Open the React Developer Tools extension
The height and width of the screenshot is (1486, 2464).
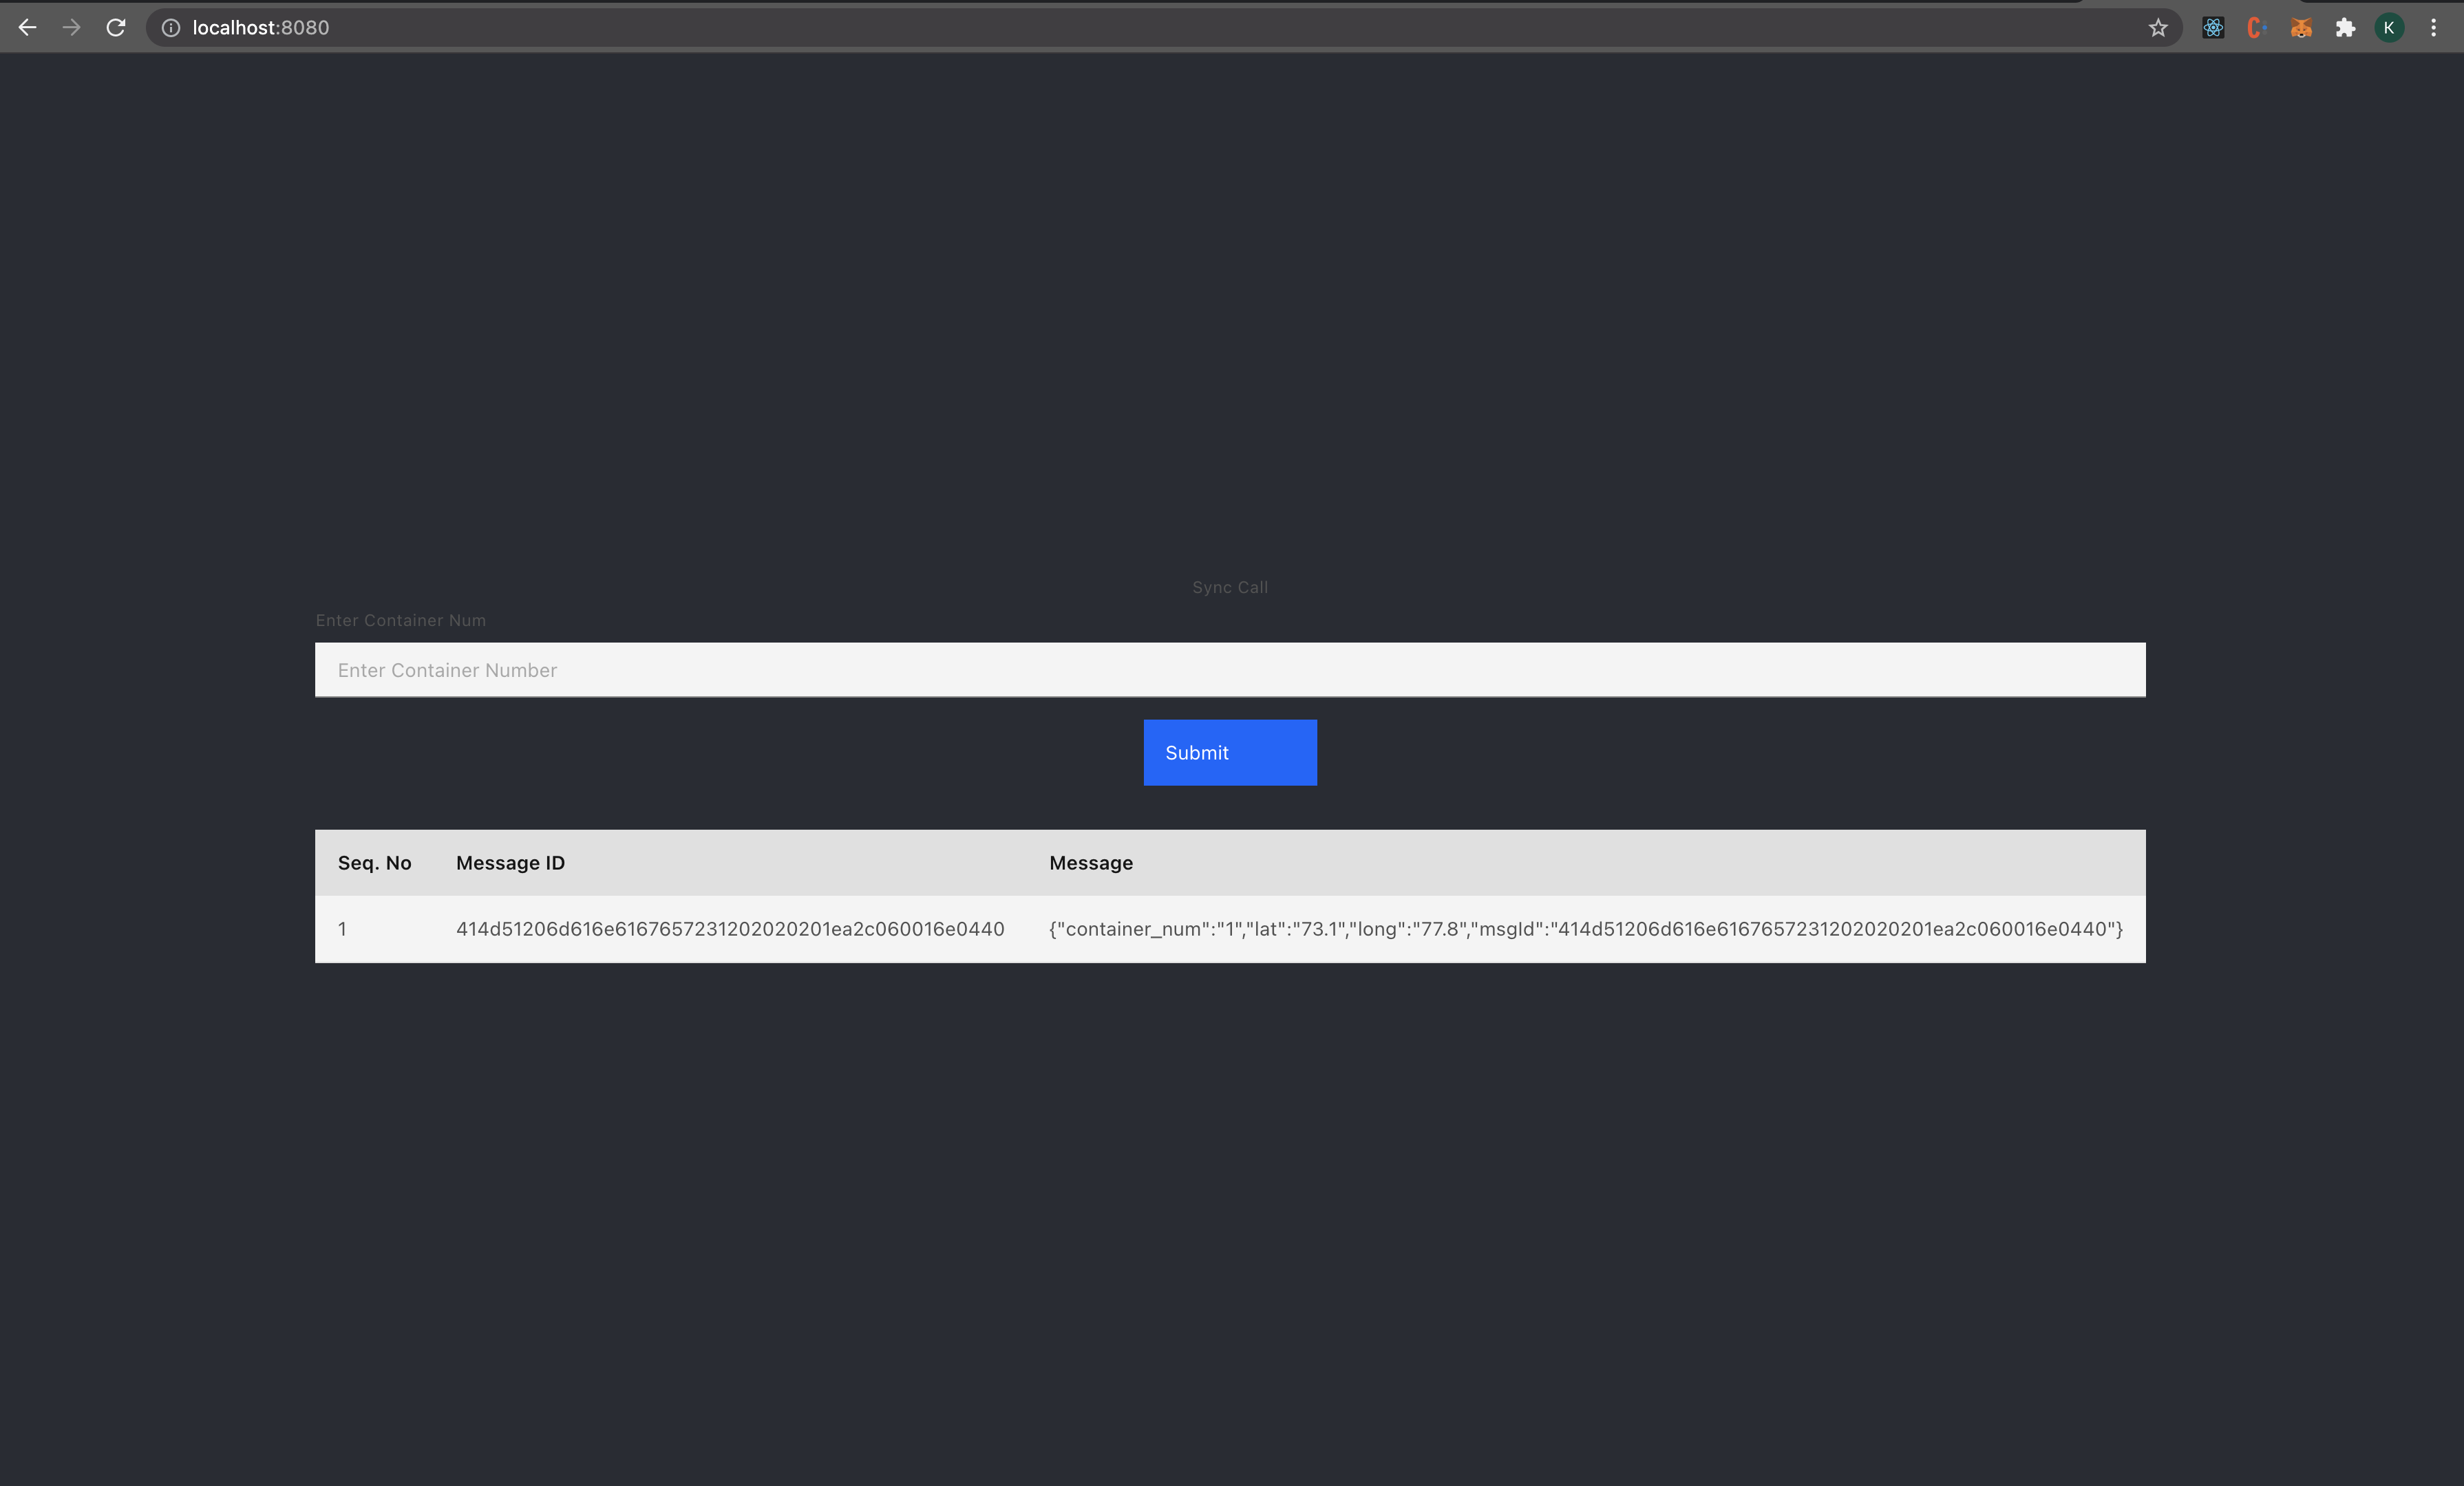[2213, 28]
